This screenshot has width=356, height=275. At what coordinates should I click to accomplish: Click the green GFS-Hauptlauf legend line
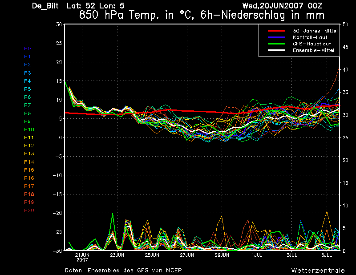276,44
